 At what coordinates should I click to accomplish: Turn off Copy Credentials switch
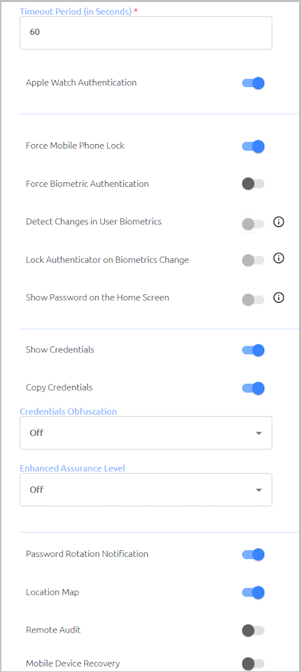[x=253, y=389]
